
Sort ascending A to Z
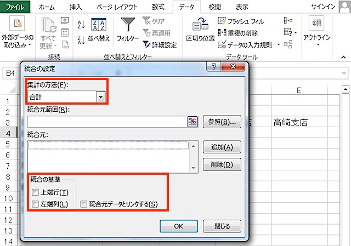[81, 24]
